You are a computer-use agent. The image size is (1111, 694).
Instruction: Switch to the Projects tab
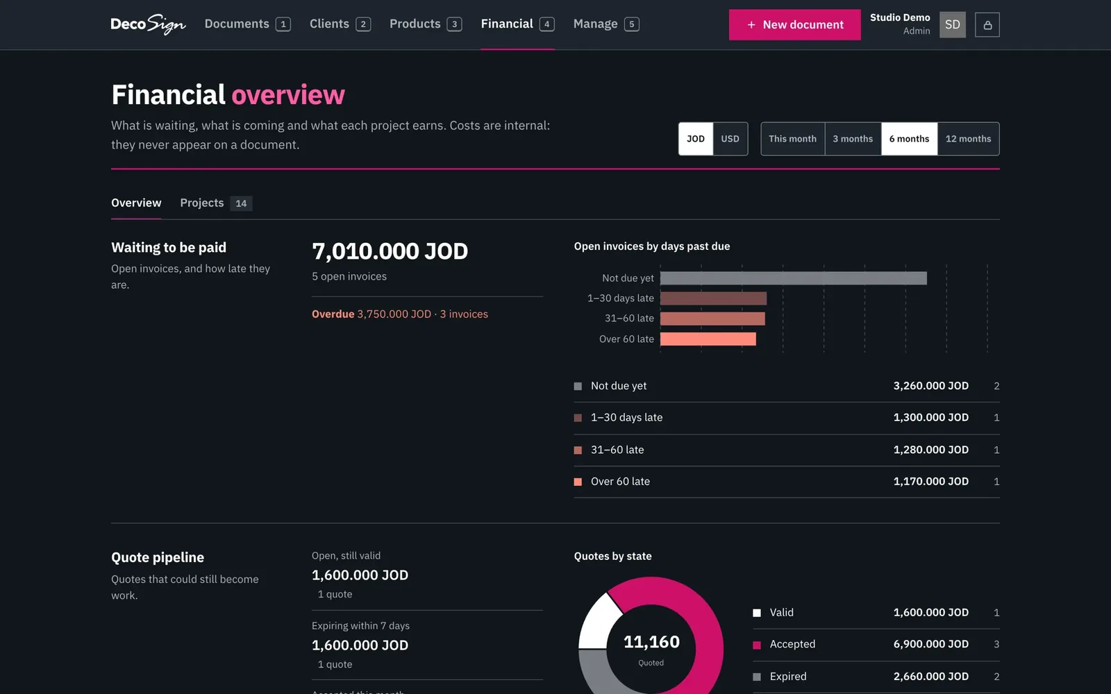tap(215, 203)
